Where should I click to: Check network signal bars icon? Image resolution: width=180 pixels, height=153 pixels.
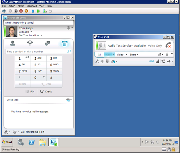click(157, 62)
